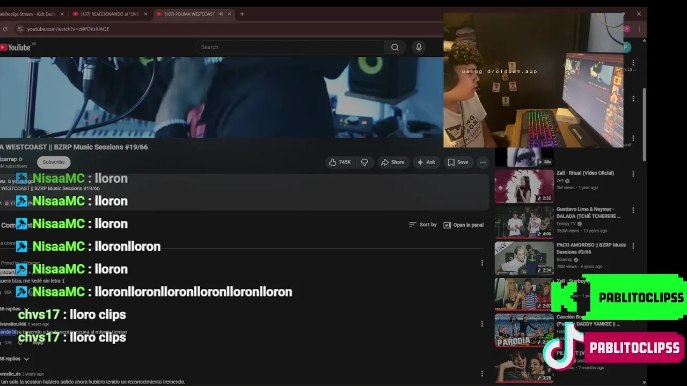Reload the page with the refresh icon
The width and height of the screenshot is (687, 386).
[x=5, y=29]
